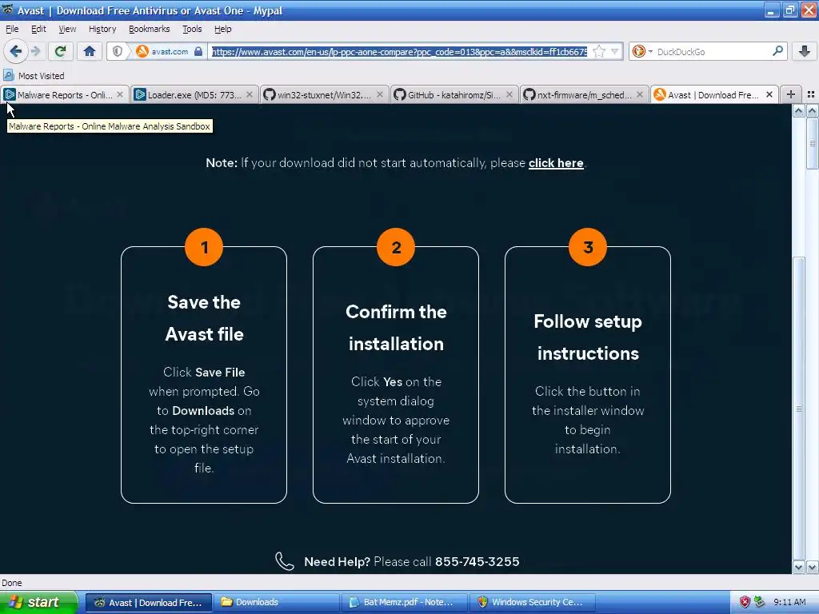Click the address bar URL field
The image size is (819, 614).
[399, 51]
